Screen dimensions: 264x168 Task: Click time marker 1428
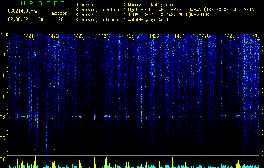tap(204, 36)
